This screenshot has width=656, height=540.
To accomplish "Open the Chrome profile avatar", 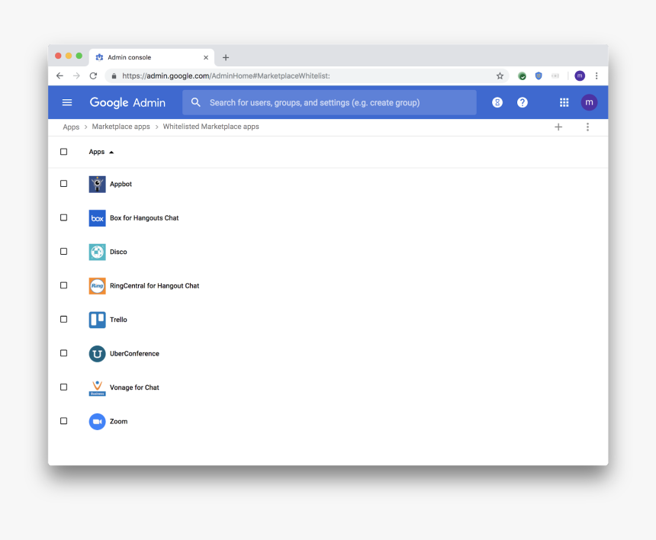I will 580,76.
